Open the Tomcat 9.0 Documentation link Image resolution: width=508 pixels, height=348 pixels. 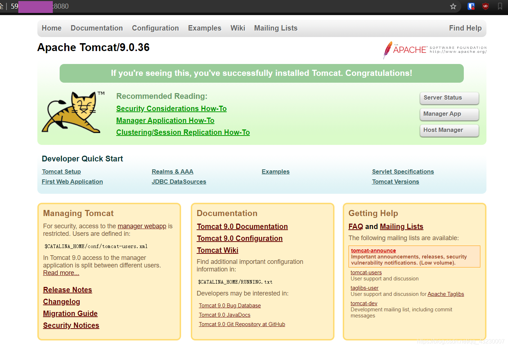[242, 226]
